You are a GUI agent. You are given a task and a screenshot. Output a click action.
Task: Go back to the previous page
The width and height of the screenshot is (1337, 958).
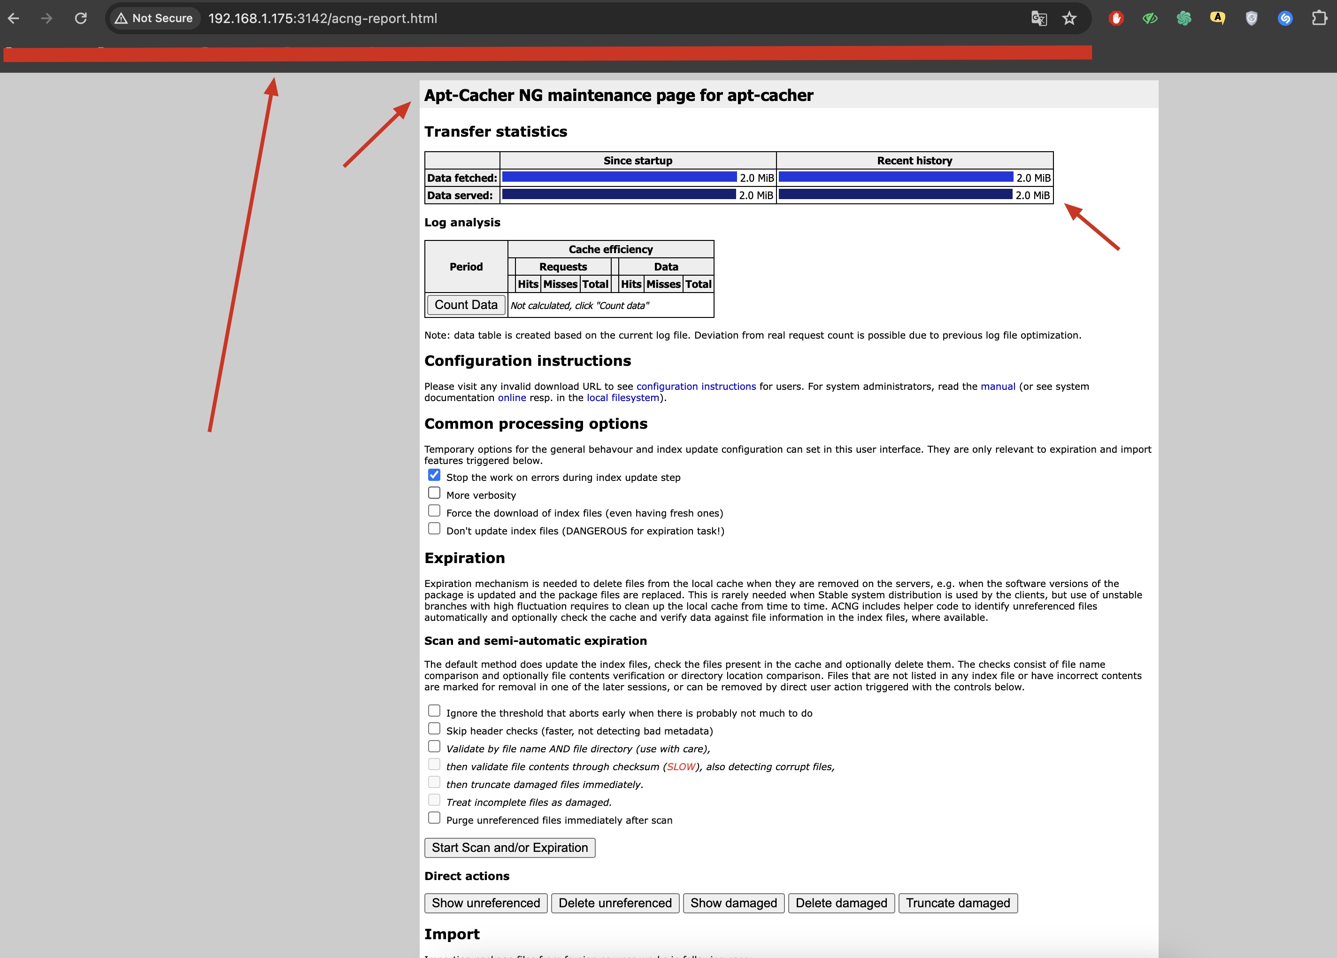point(14,18)
